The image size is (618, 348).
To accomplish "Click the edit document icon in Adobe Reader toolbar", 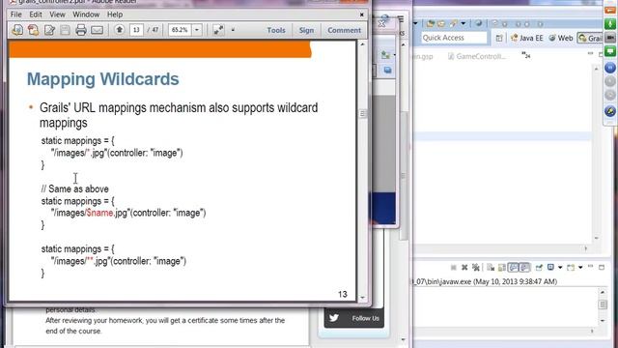I will coord(49,30).
